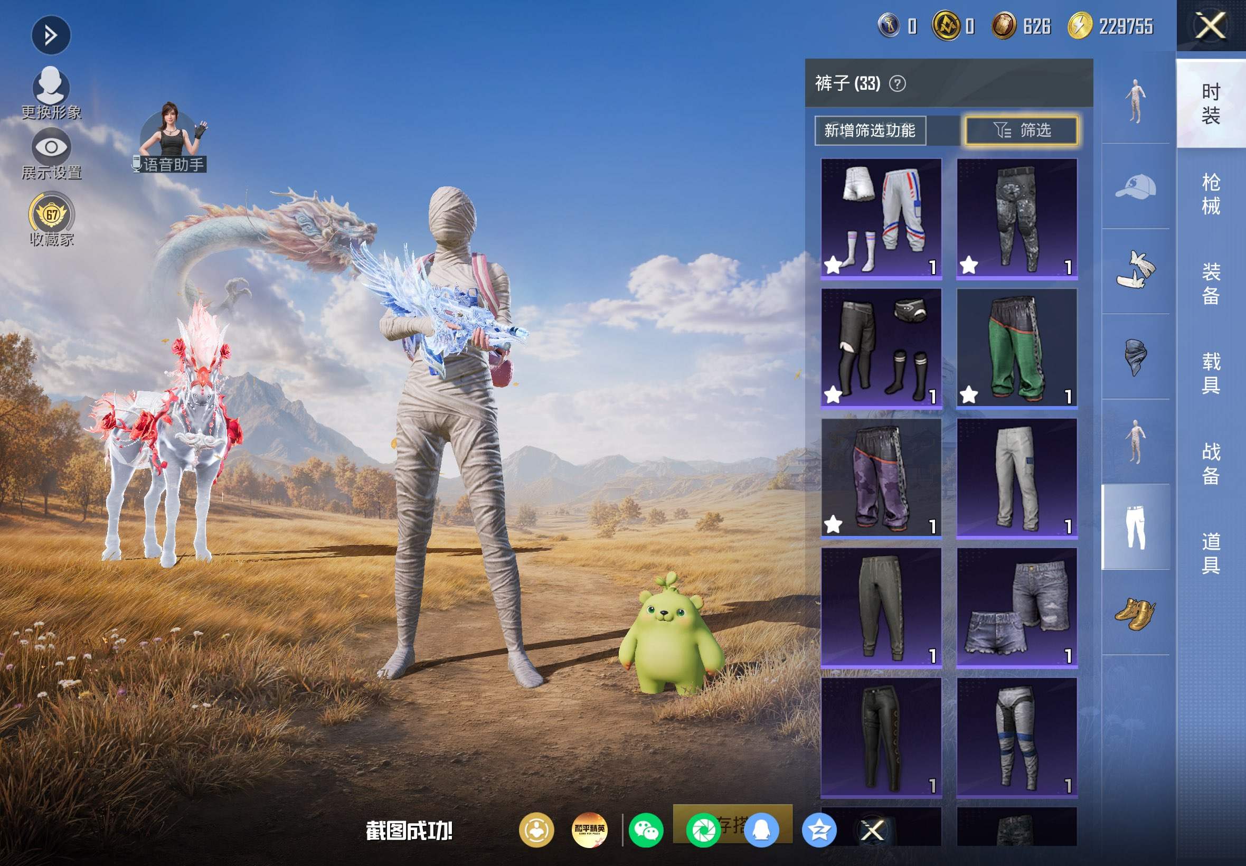1246x866 pixels.
Task: Switch to the 战备 tab
Action: click(x=1211, y=464)
